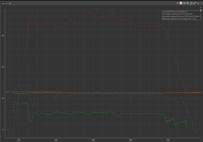Image resolution: width=203 pixels, height=142 pixels.
Task: Click the 1:1 ratio icon
Action: point(202,3)
